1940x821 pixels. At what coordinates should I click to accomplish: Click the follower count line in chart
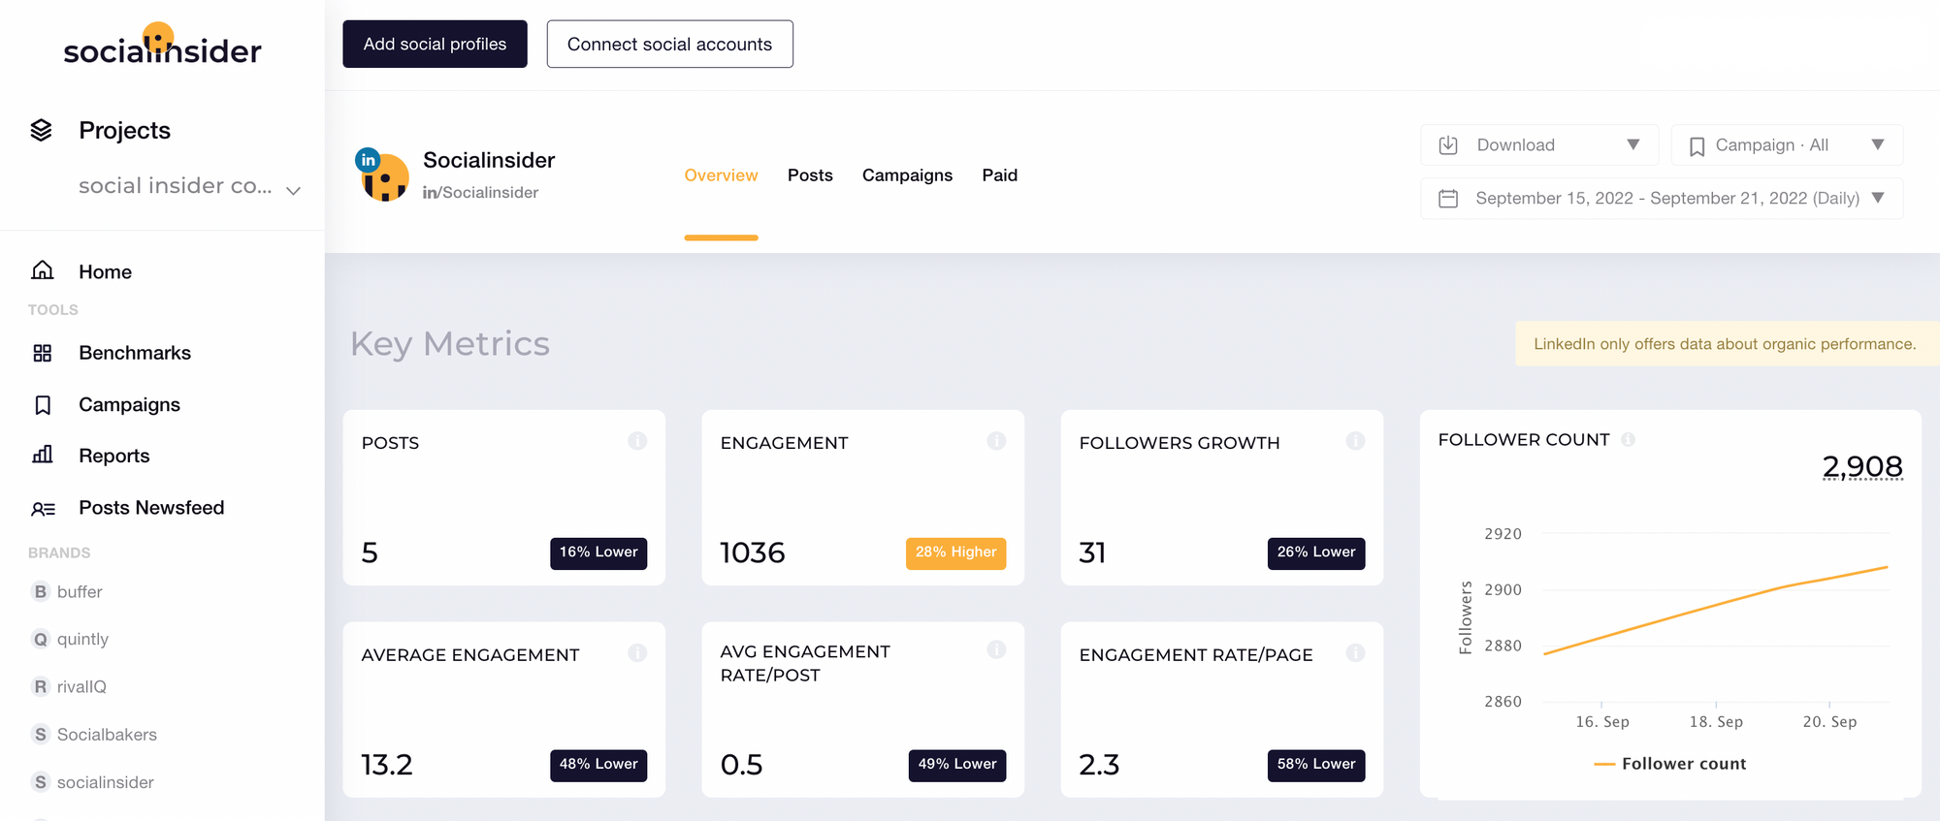tap(1716, 605)
